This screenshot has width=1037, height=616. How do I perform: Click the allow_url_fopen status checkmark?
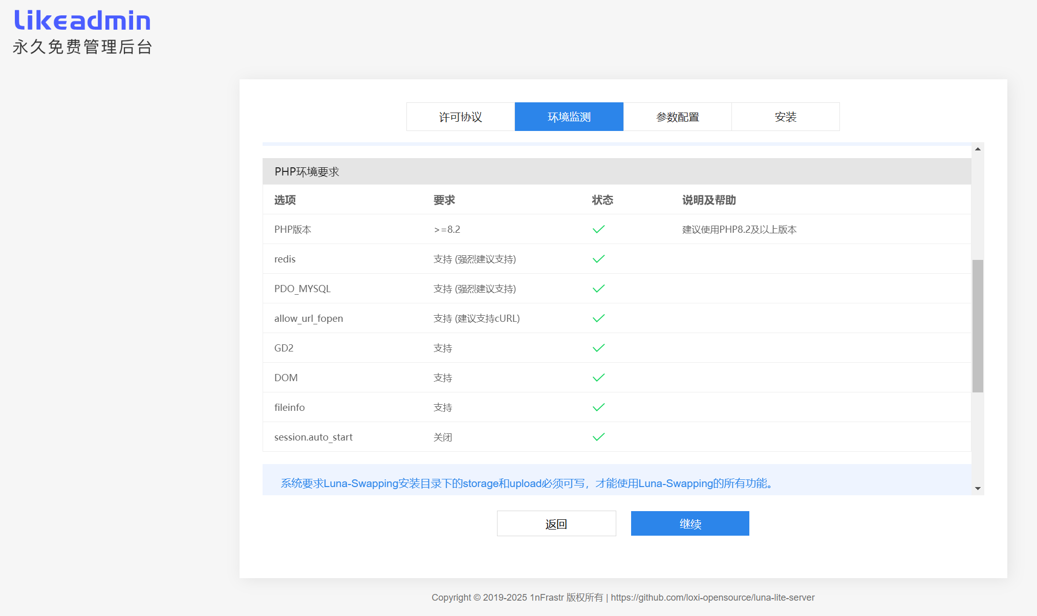tap(598, 318)
